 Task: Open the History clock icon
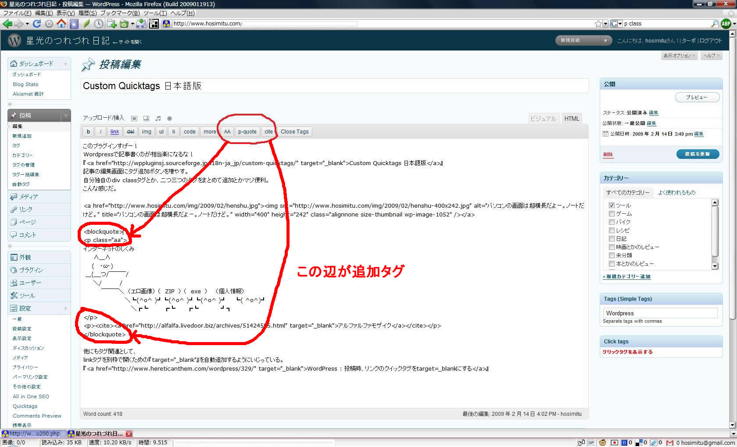click(99, 24)
